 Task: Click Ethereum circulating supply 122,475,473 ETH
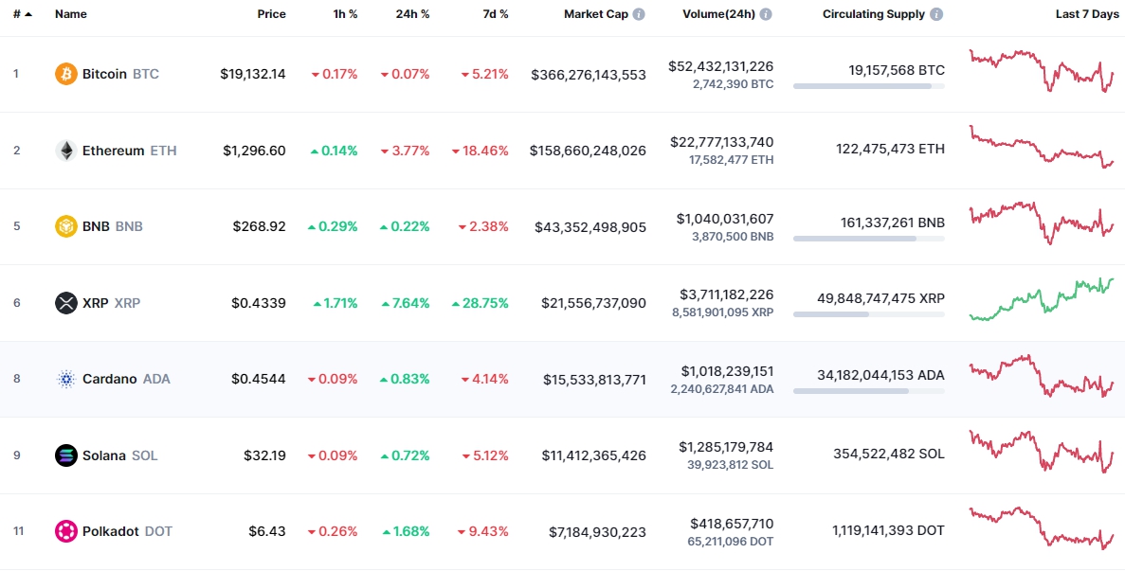[890, 150]
